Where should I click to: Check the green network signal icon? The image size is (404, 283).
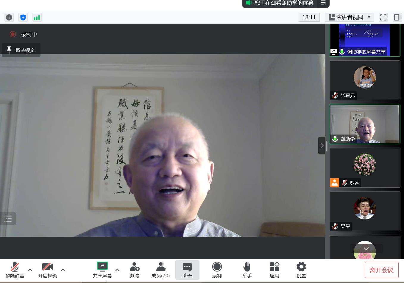pos(37,18)
